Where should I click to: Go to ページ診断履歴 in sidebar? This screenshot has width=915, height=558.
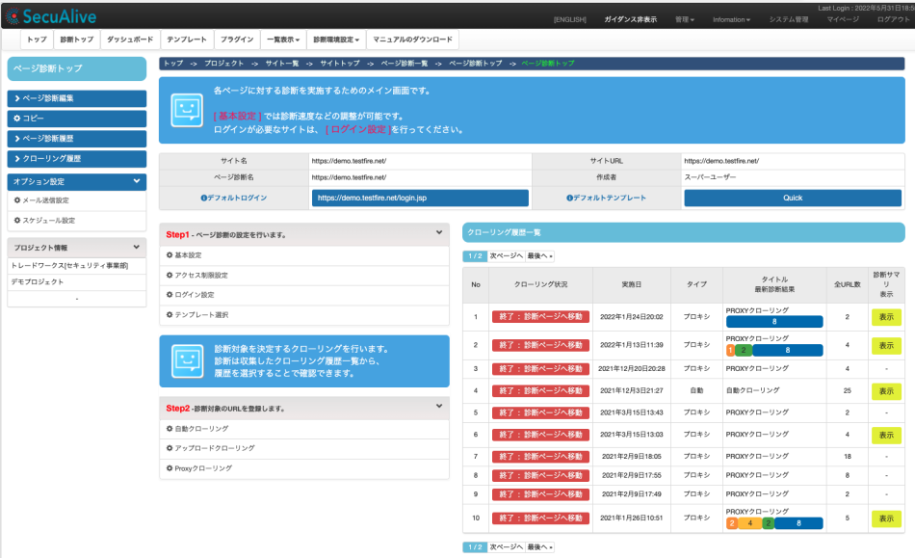[76, 139]
